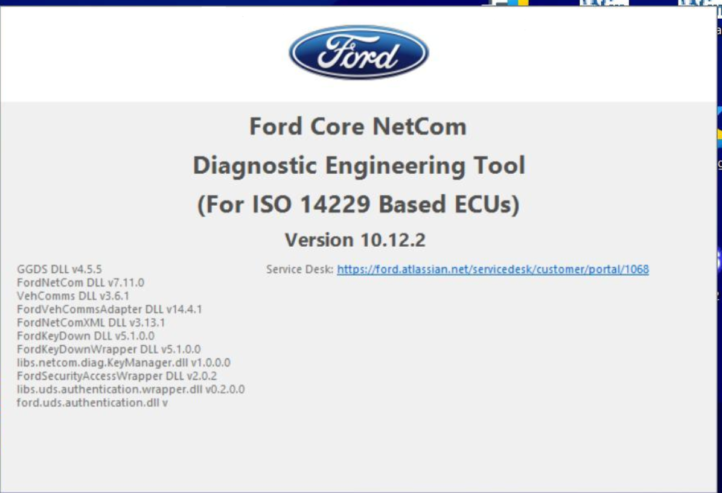Select 'FordKeyDown DLL v5.1.0.0' line
The image size is (722, 493).
86,336
